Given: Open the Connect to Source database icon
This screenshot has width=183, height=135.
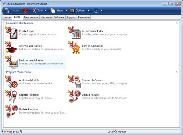Looking at the screenshot, I should tap(74, 82).
